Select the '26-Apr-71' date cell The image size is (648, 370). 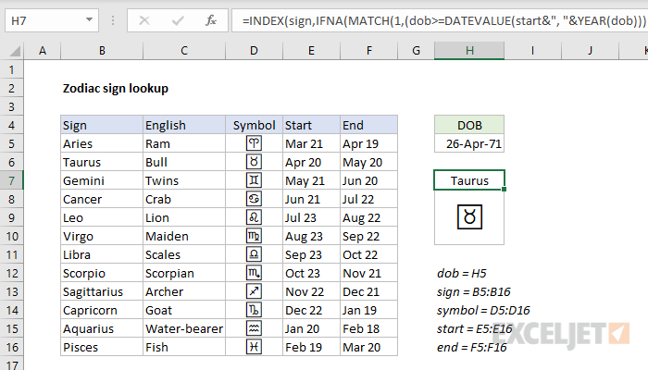[469, 143]
